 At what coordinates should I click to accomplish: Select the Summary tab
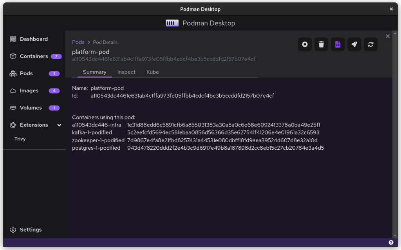[94, 72]
